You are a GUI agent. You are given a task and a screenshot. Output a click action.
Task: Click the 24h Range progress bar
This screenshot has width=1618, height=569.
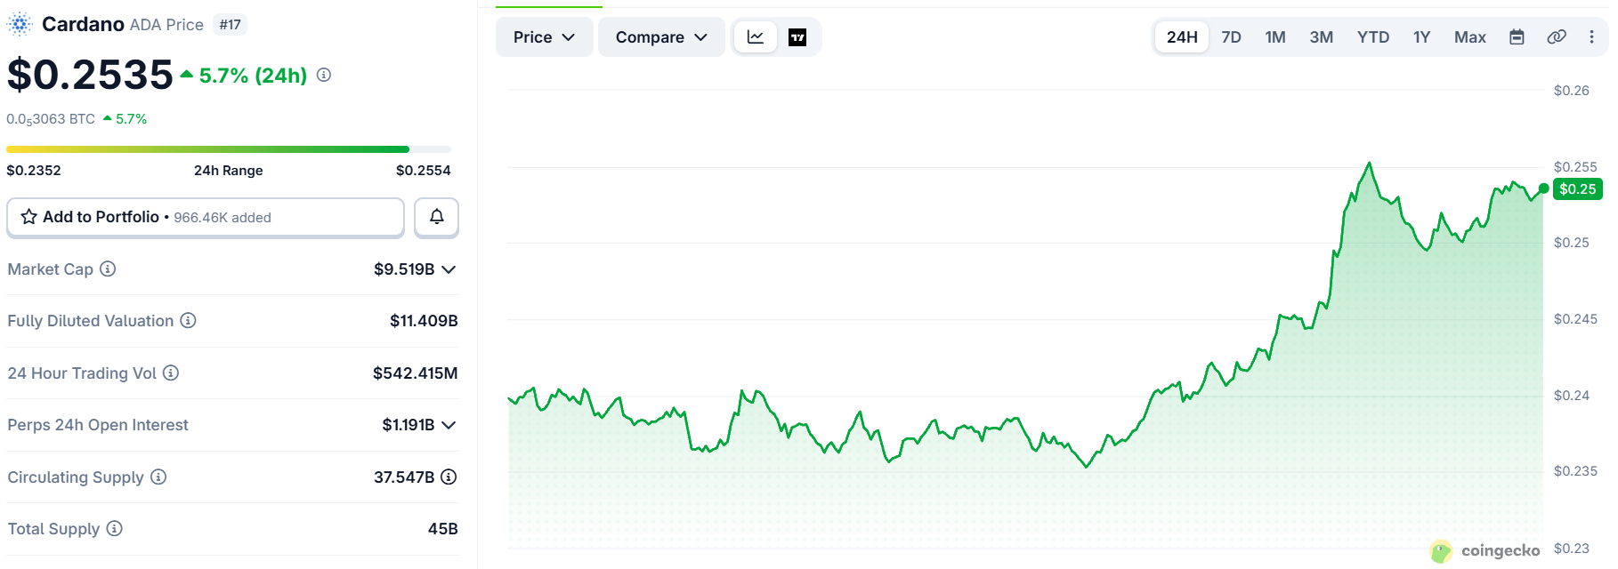(x=229, y=149)
